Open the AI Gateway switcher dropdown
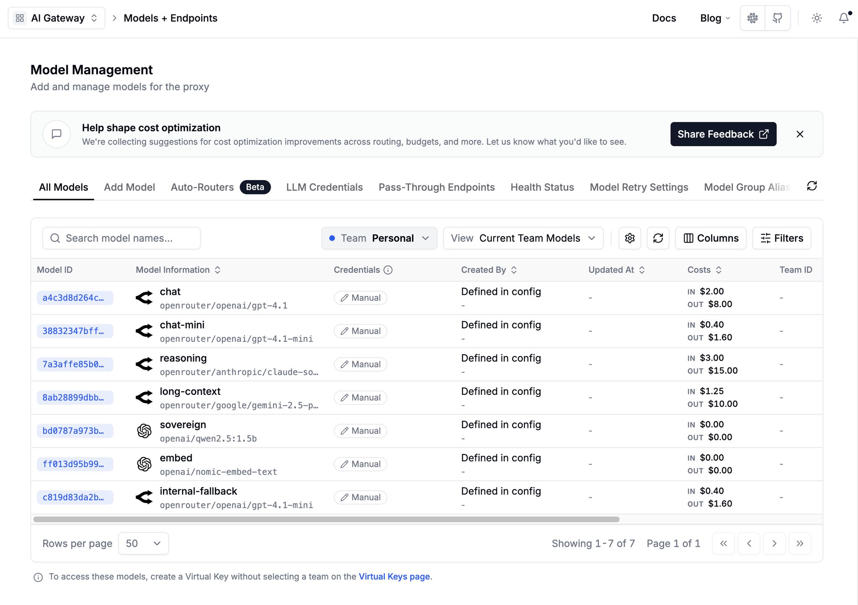This screenshot has height=605, width=858. (57, 18)
